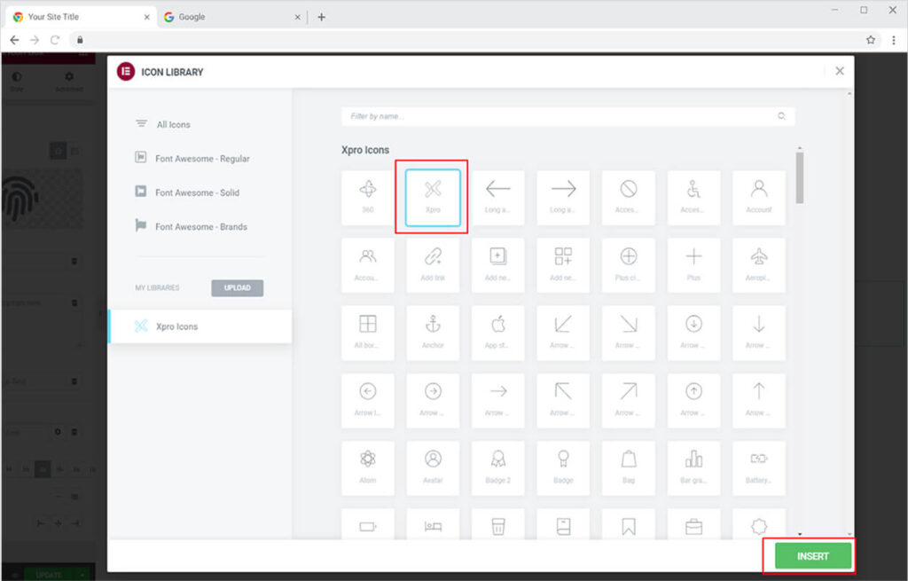Select the Xpro icon tile
Image resolution: width=908 pixels, height=581 pixels.
point(433,197)
